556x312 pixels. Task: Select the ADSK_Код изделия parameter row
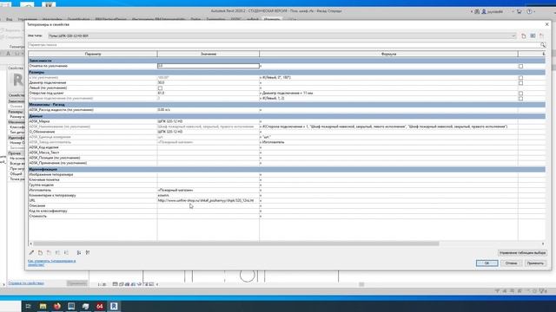(x=93, y=147)
